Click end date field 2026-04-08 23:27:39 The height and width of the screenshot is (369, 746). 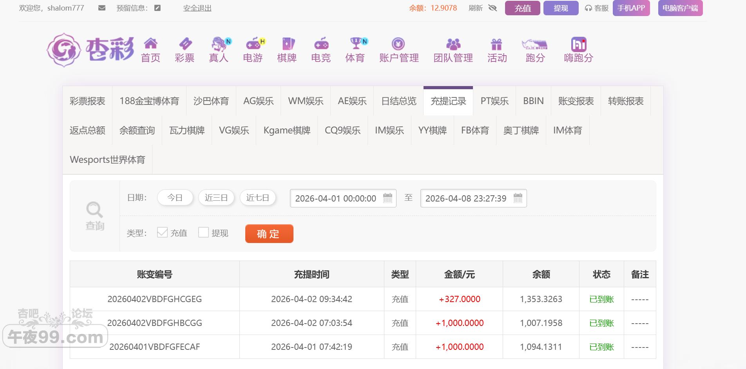473,198
